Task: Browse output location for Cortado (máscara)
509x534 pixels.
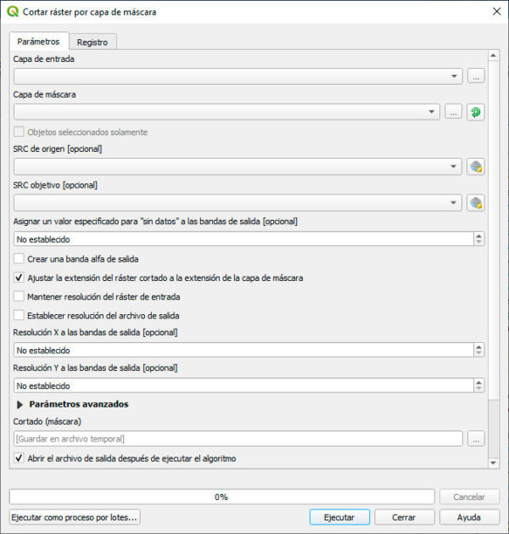Action: click(x=476, y=439)
